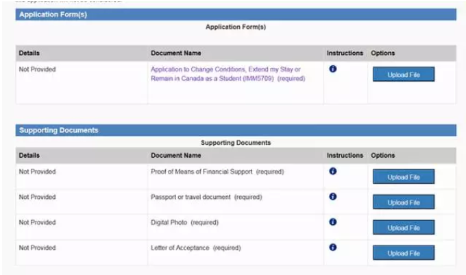Show instructions icon for Passport or travel document

[332, 197]
